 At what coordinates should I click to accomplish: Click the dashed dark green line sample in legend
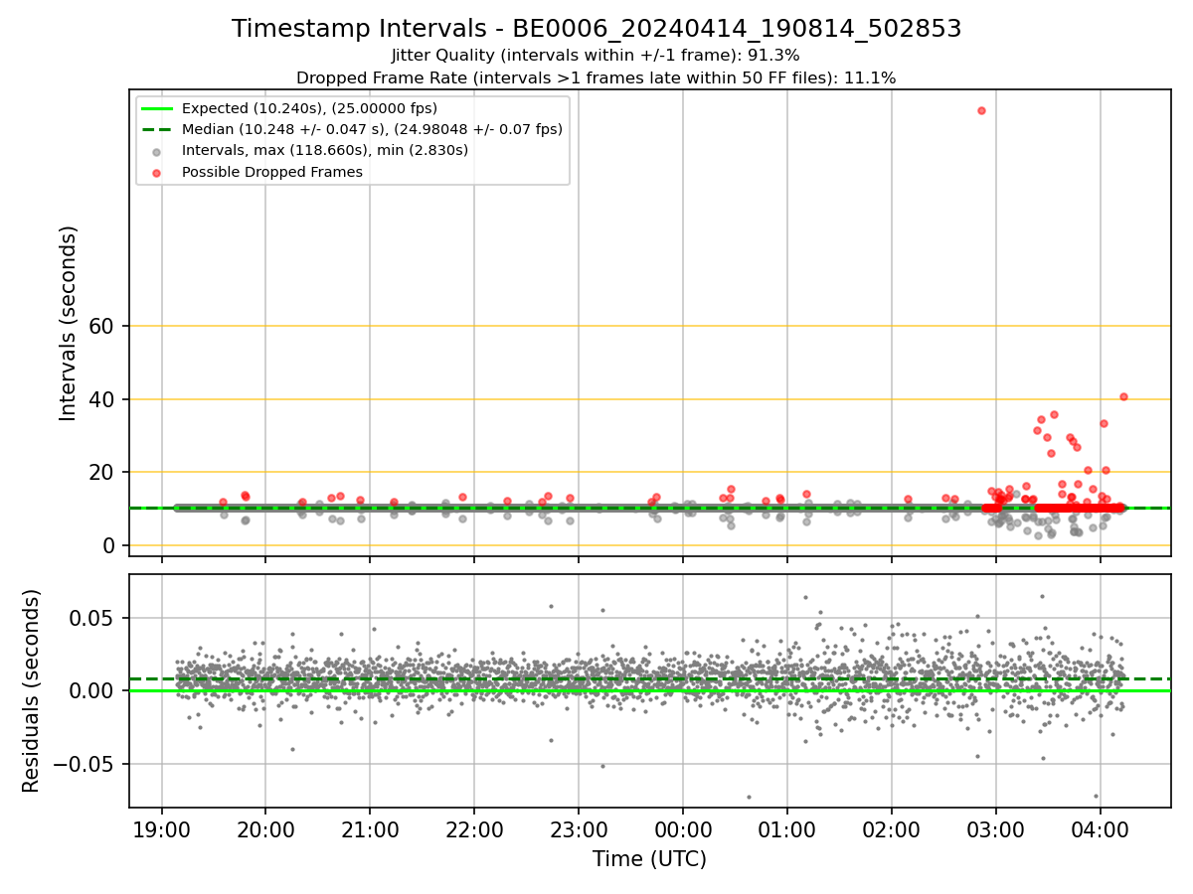[158, 129]
